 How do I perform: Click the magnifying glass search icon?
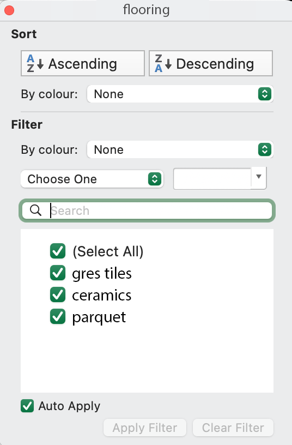[x=36, y=211]
